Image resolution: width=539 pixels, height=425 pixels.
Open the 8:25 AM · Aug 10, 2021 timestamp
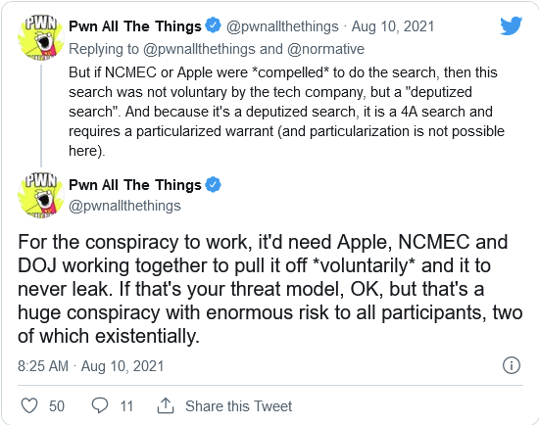91,366
